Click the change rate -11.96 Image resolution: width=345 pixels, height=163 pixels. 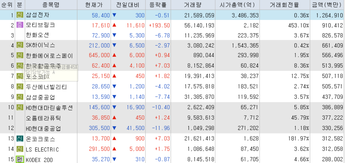click(x=161, y=128)
